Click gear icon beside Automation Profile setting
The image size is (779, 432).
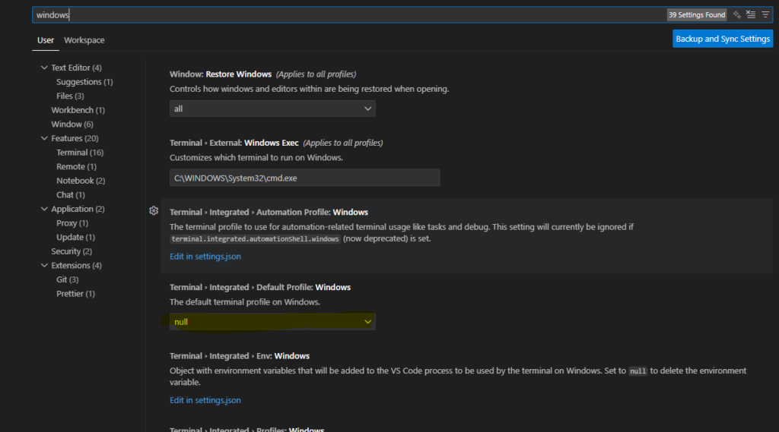[x=154, y=211]
